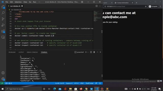Select the TERMINAL panel tab
163x91 pixels.
pyautogui.click(x=44, y=52)
